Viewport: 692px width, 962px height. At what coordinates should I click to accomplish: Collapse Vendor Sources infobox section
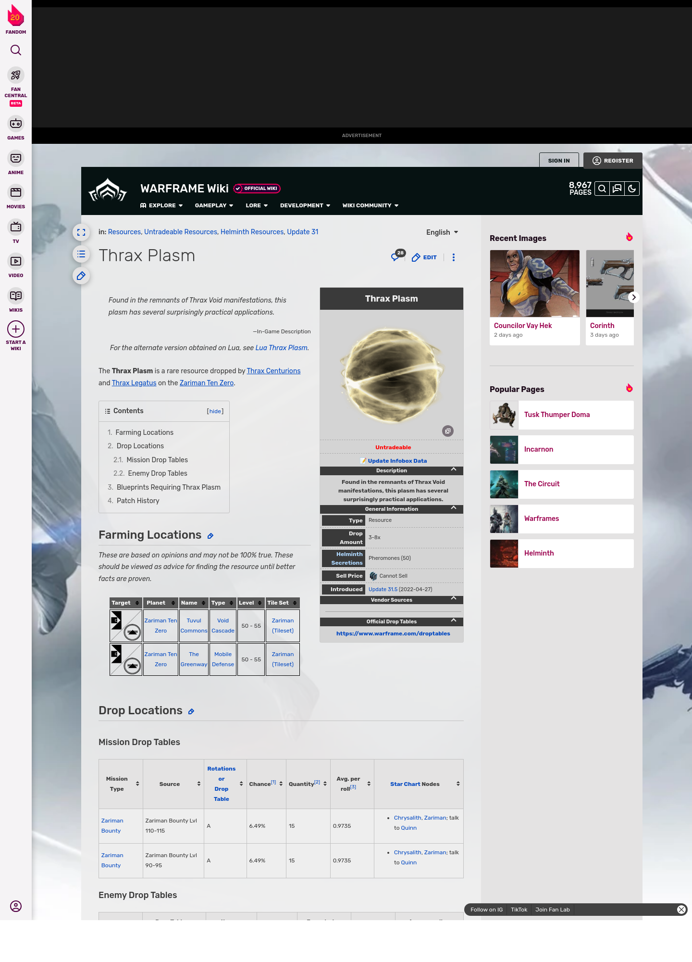(x=453, y=599)
